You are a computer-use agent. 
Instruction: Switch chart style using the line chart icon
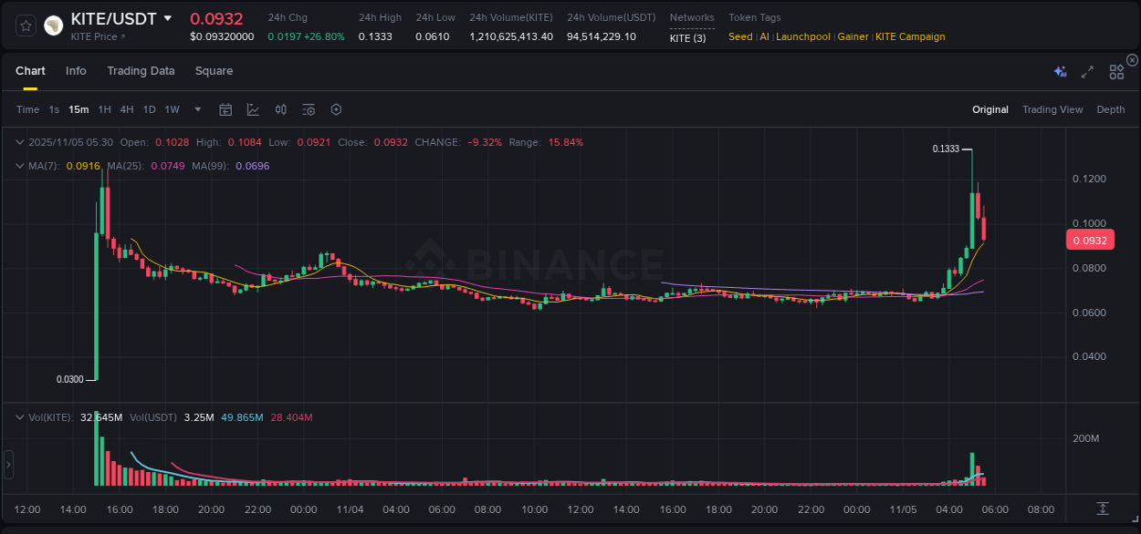click(253, 109)
